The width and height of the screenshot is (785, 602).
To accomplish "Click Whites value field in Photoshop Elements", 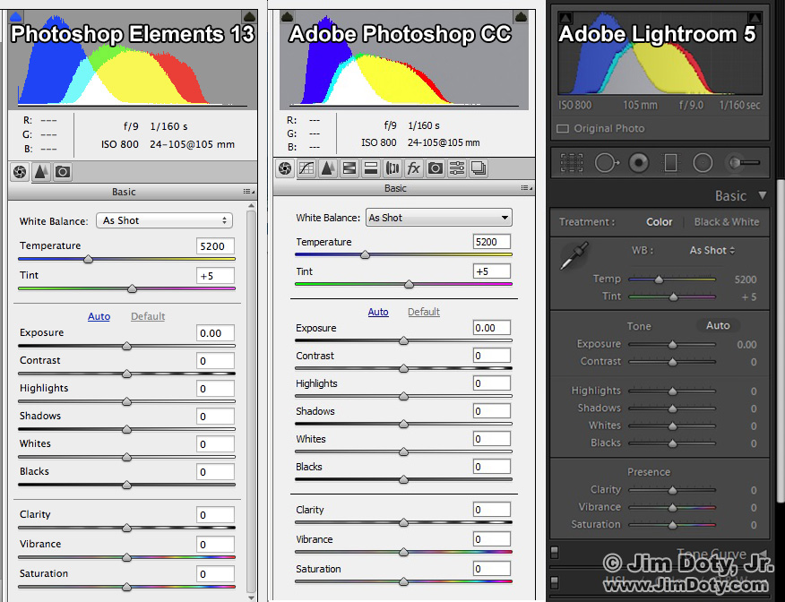I will 215,443.
